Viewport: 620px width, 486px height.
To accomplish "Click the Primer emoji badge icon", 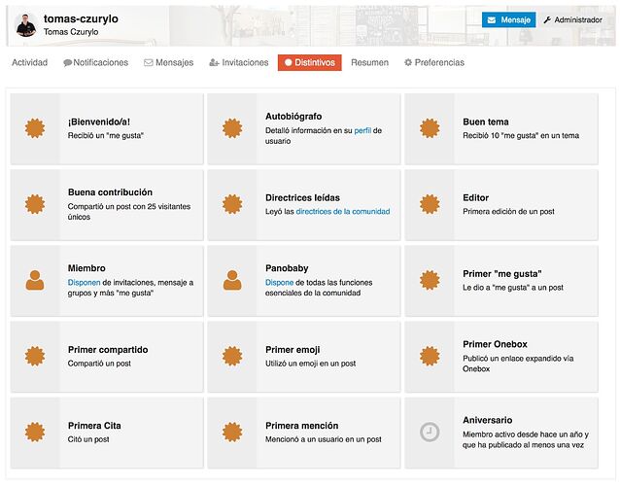I will [x=232, y=357].
